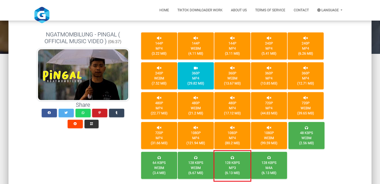The width and height of the screenshot is (380, 184).
Task: Download 360P MP4 12.71 MB
Action: click(x=305, y=76)
